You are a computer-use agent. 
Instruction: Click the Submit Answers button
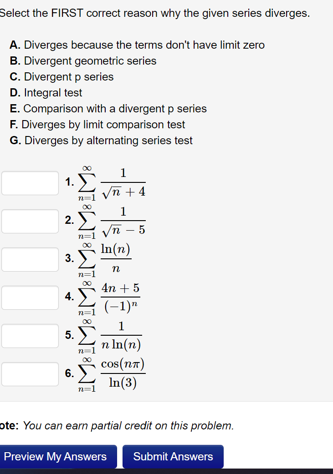coord(173,456)
